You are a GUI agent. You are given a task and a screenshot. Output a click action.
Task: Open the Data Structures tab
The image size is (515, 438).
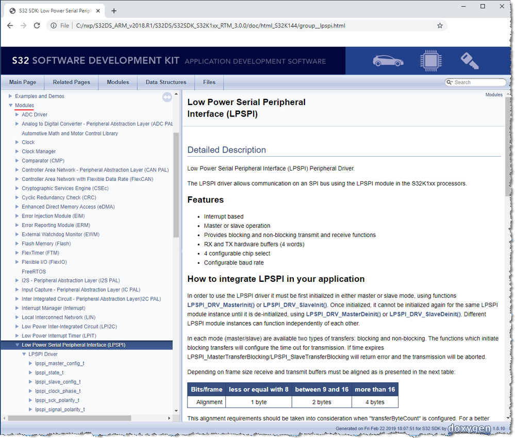[166, 82]
